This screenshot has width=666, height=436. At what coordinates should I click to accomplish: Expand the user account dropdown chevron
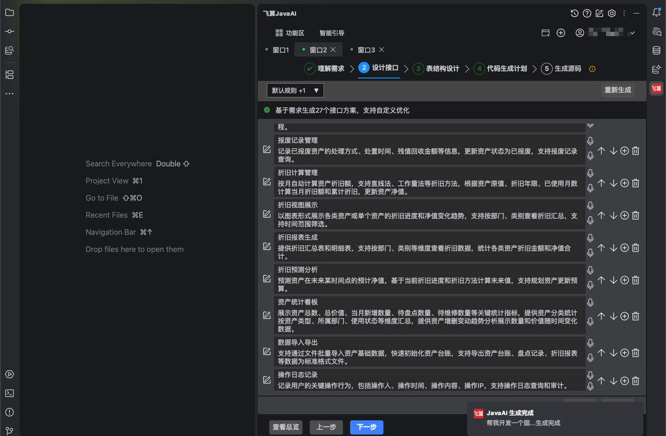point(632,33)
